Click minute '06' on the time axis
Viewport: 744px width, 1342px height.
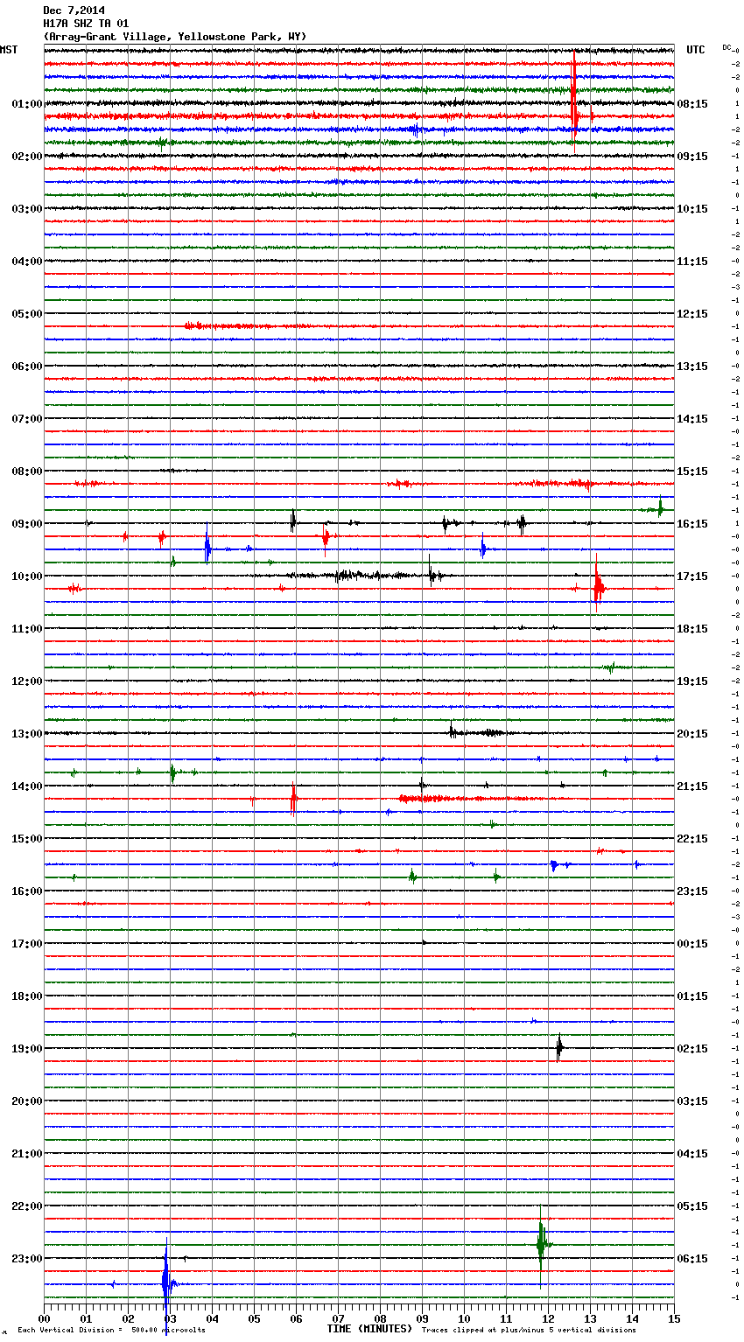[x=296, y=1318]
